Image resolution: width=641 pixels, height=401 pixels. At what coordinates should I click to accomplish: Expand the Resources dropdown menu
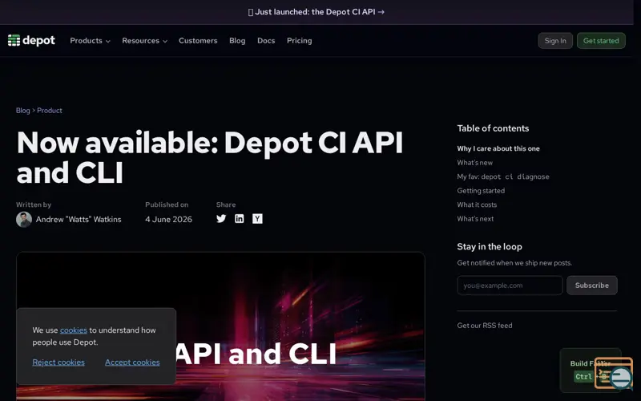(145, 41)
